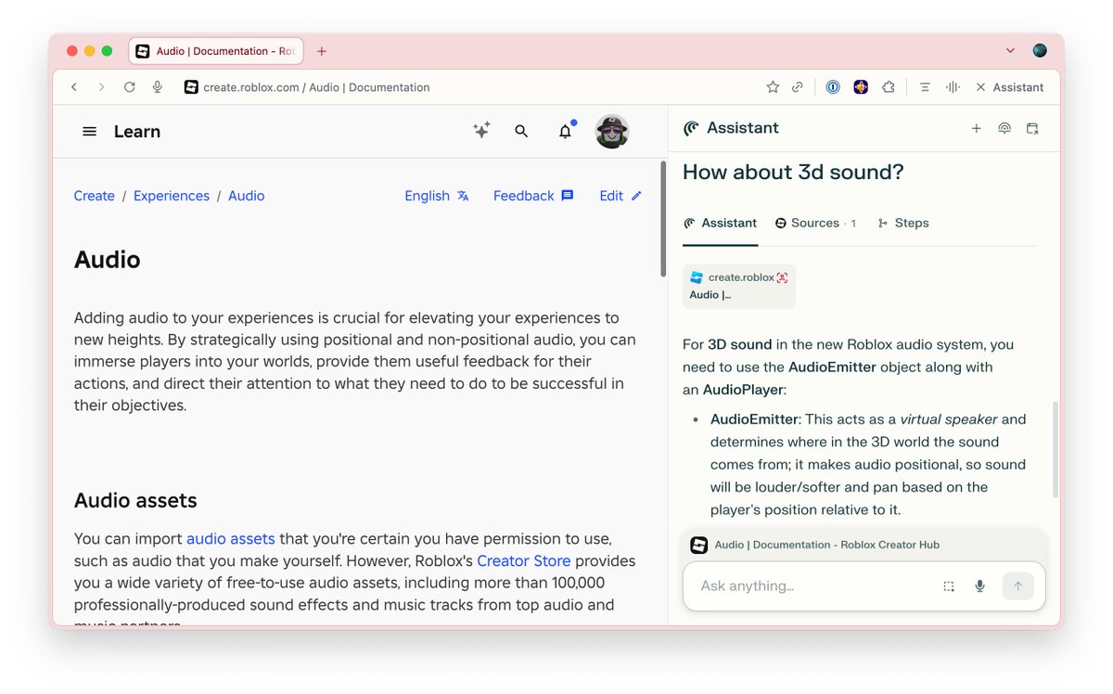
Task: Click the microphone icon in the browser toolbar
Action: click(158, 87)
